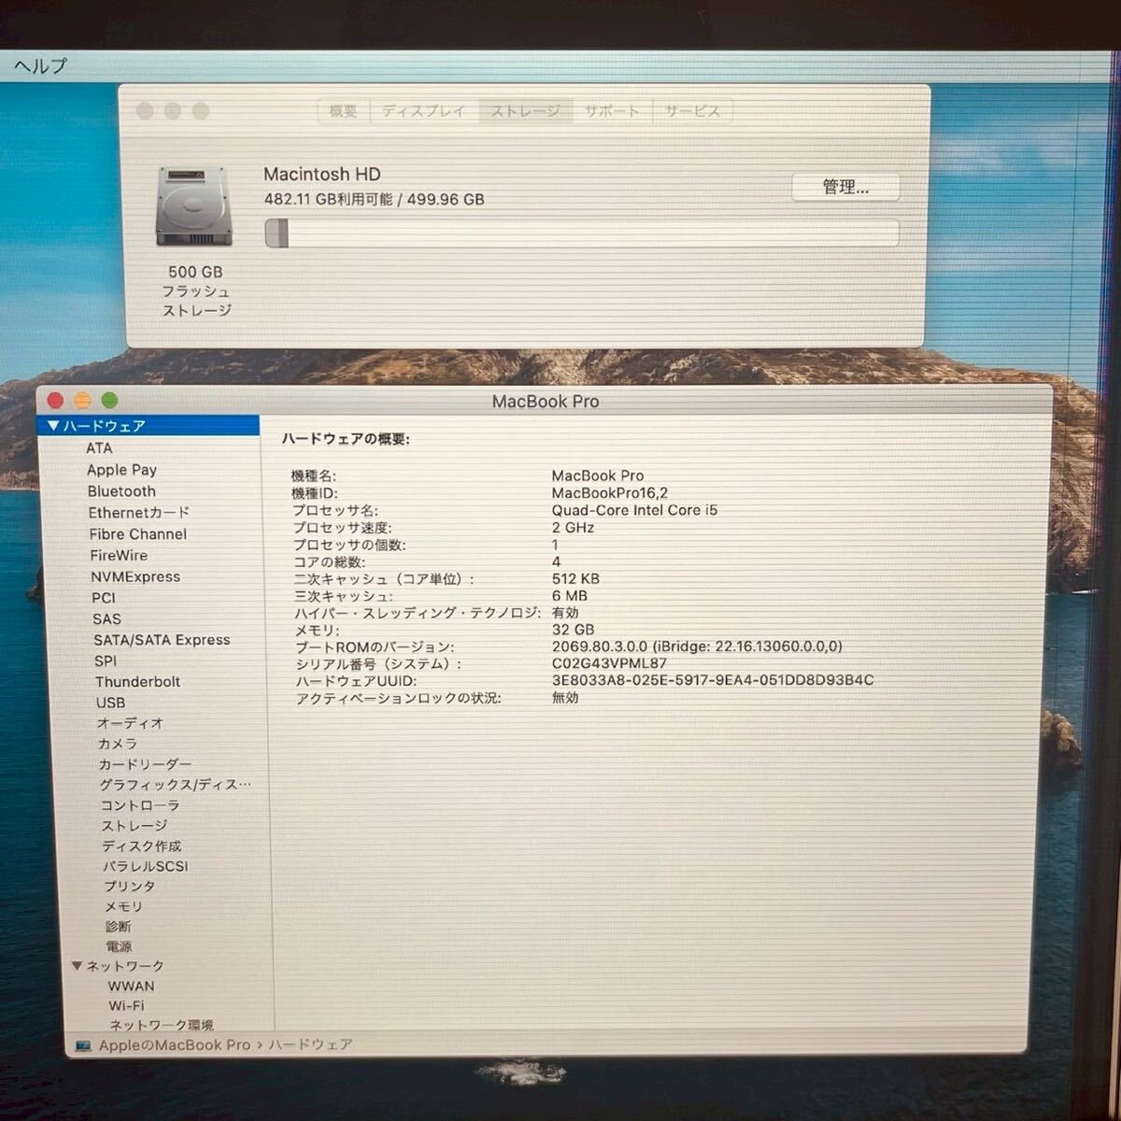Click the boot ROM version value
Viewport: 1121px width, 1121px height.
point(697,646)
